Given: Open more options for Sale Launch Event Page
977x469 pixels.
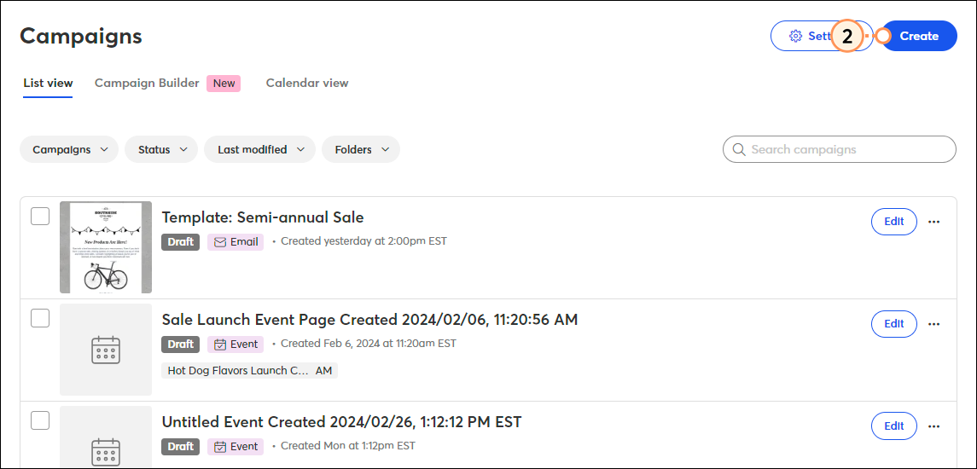Looking at the screenshot, I should 933,323.
